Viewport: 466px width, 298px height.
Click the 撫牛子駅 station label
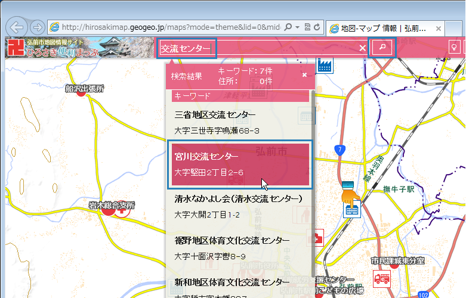coord(399,189)
